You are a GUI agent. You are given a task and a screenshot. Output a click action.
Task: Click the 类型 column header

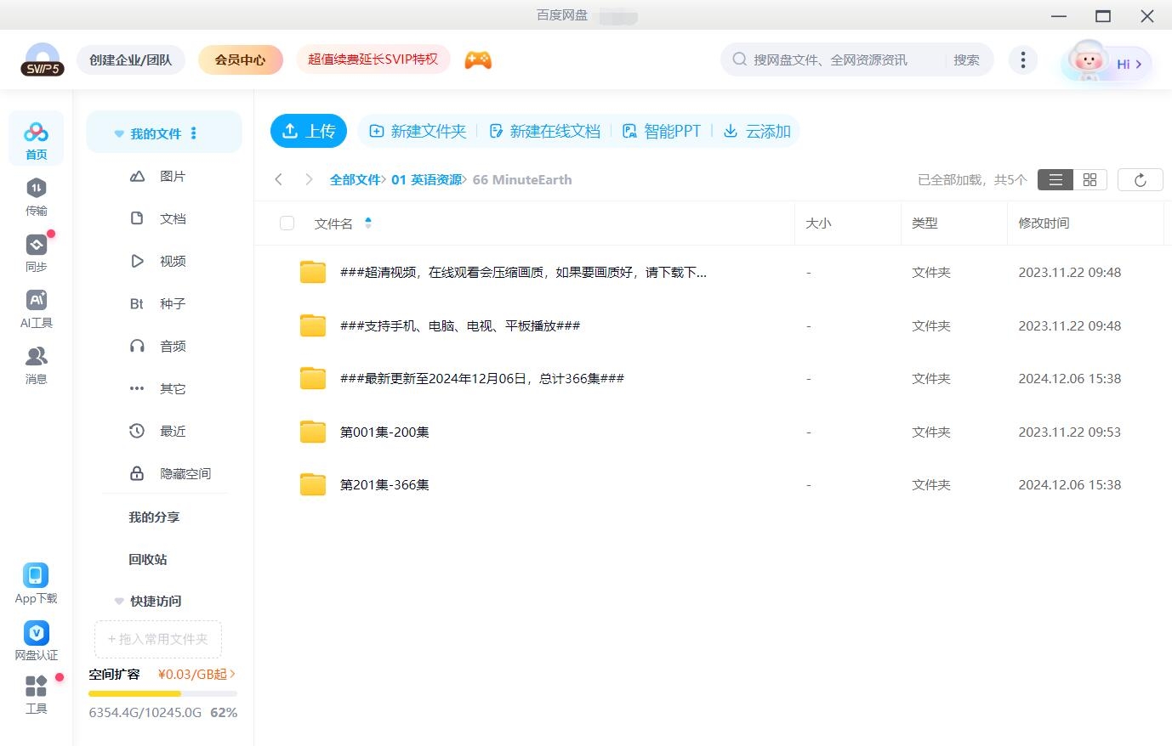925,223
